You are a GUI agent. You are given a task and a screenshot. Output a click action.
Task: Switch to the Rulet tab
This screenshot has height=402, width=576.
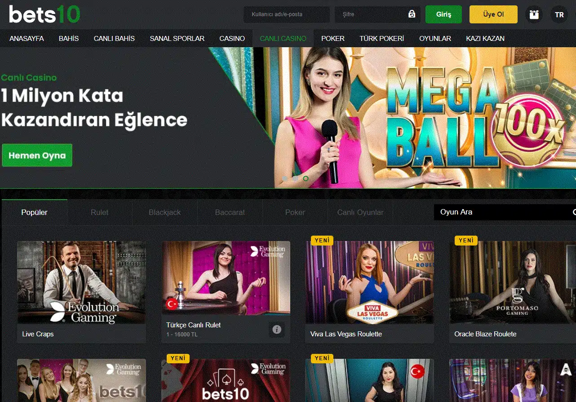coord(100,212)
